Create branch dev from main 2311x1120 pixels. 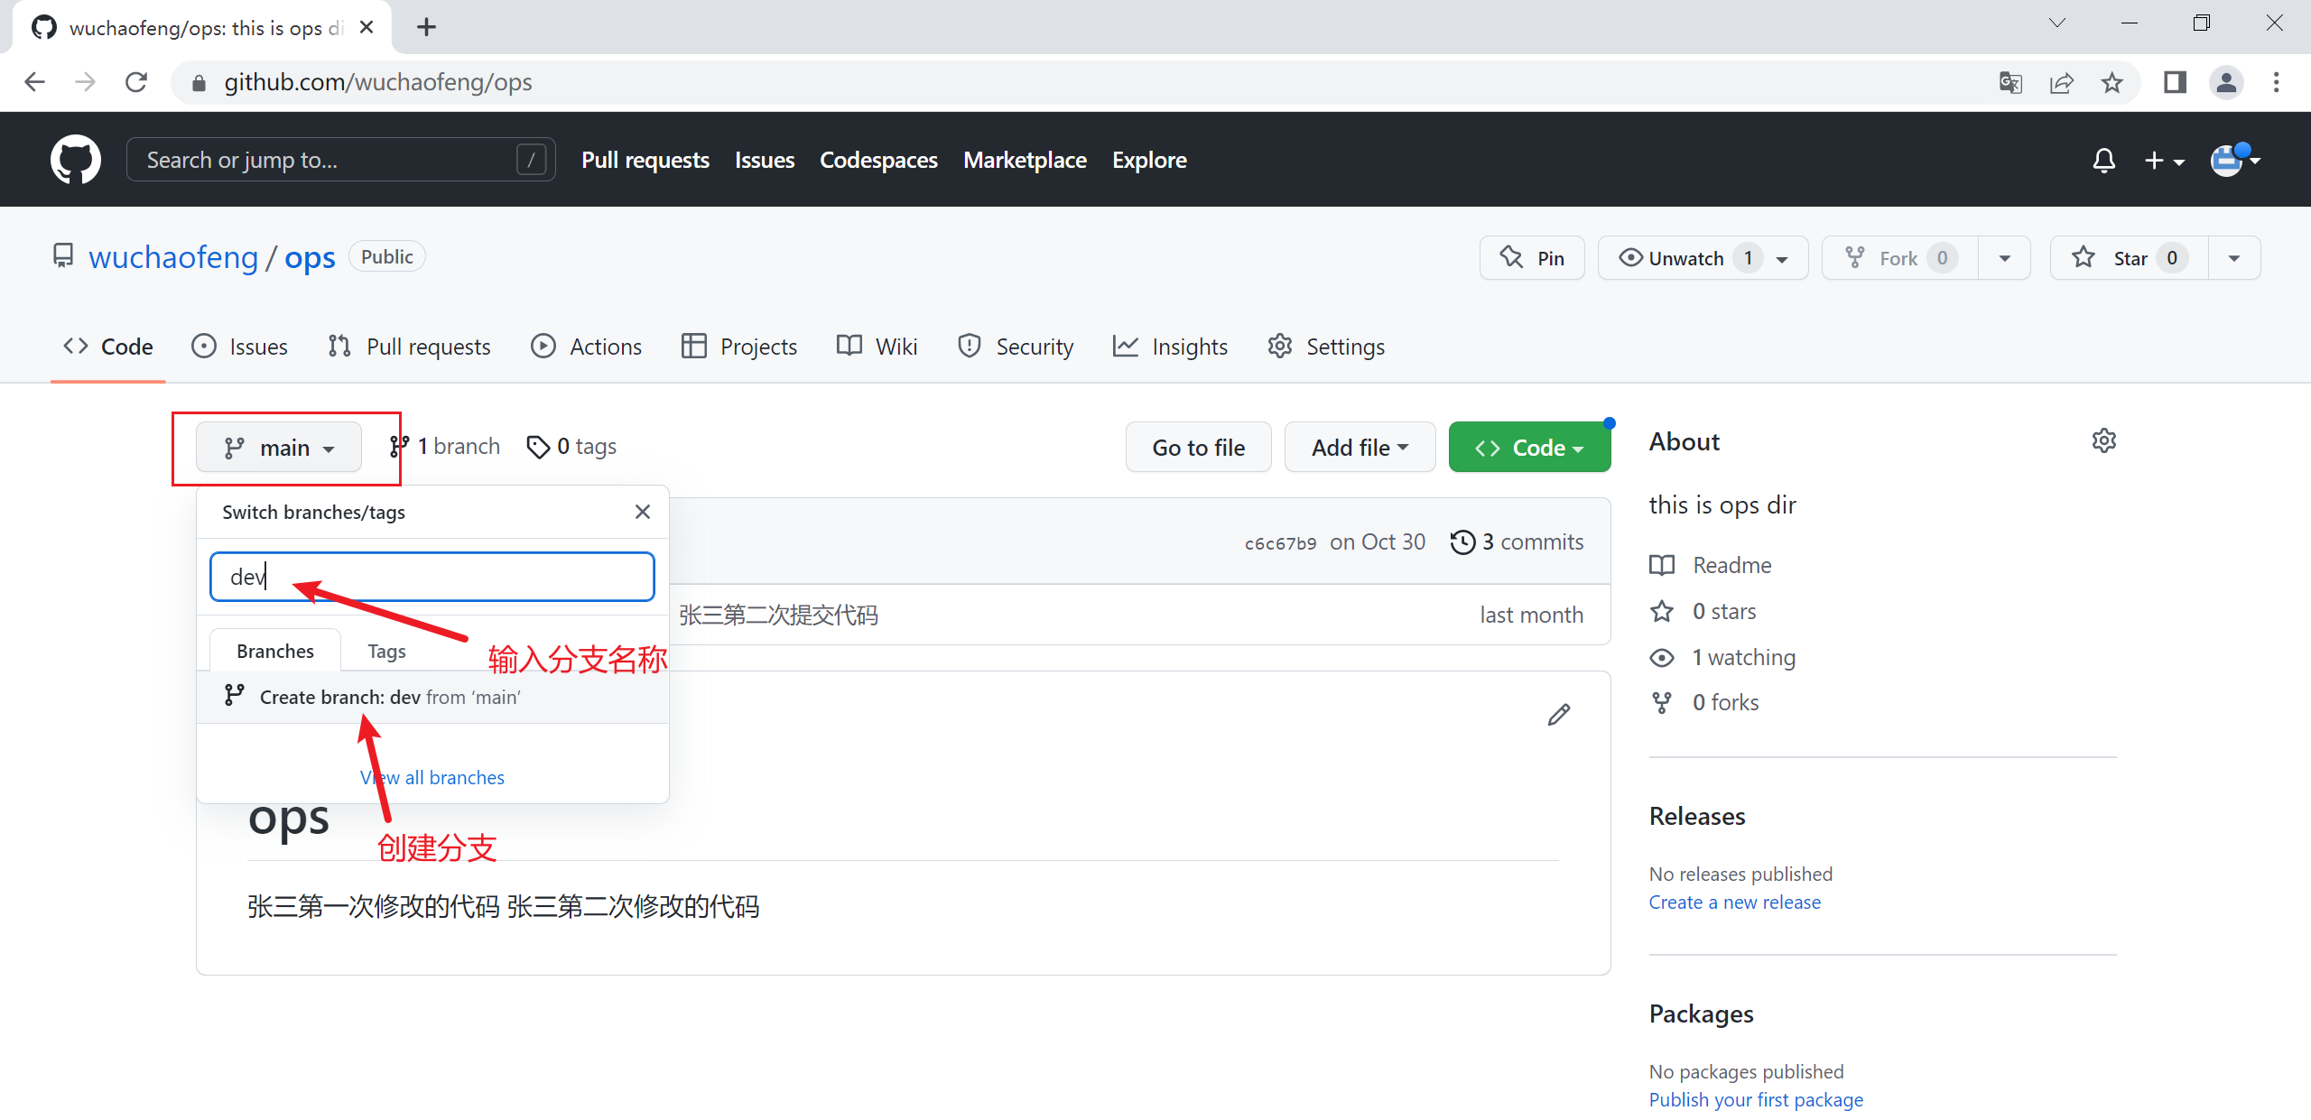tap(432, 697)
